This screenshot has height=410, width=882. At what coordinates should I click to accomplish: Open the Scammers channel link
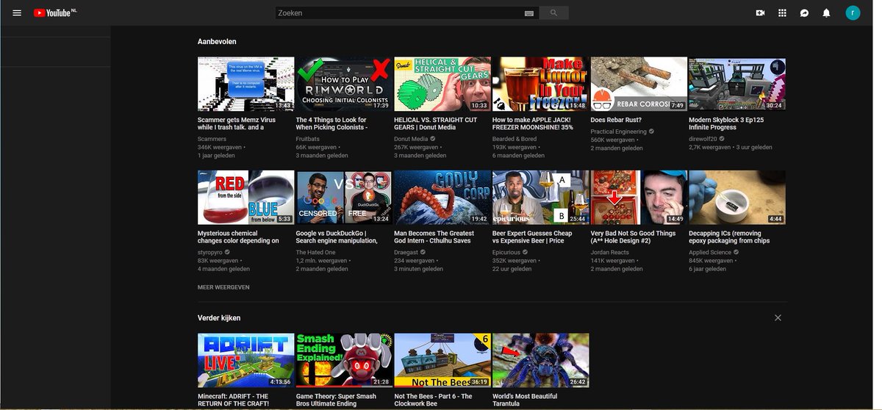pyautogui.click(x=212, y=139)
